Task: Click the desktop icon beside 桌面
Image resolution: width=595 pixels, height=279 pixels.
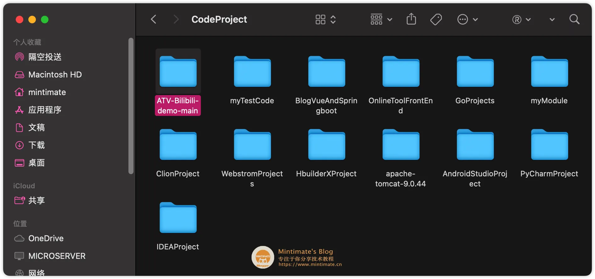Action: [20, 163]
